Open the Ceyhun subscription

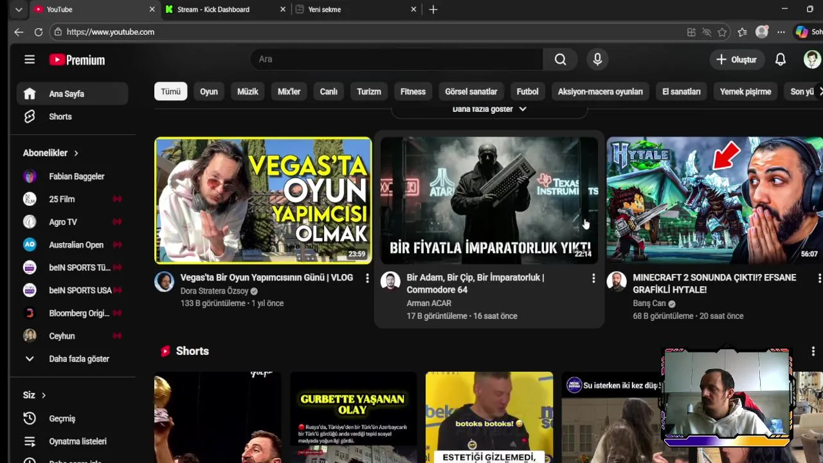72,336
